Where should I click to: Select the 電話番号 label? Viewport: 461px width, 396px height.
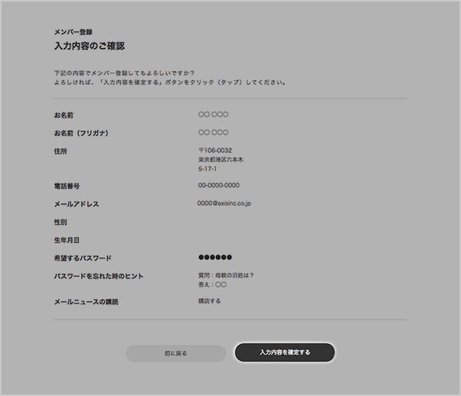(x=67, y=186)
